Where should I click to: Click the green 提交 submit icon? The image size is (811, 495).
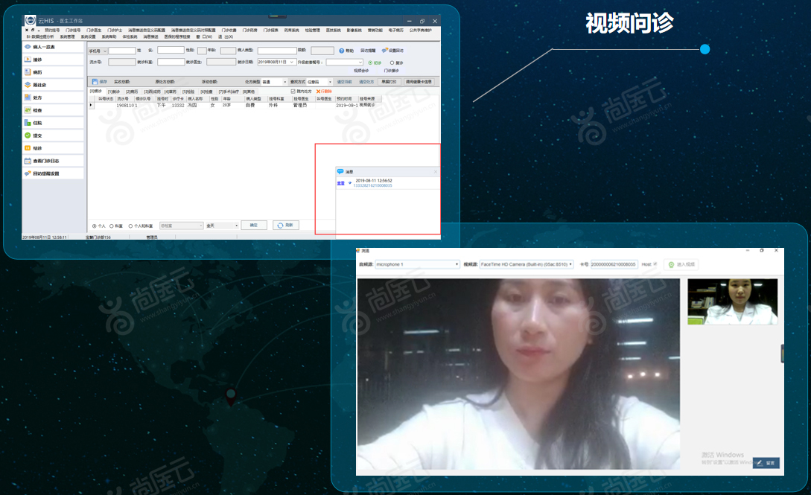tap(28, 135)
